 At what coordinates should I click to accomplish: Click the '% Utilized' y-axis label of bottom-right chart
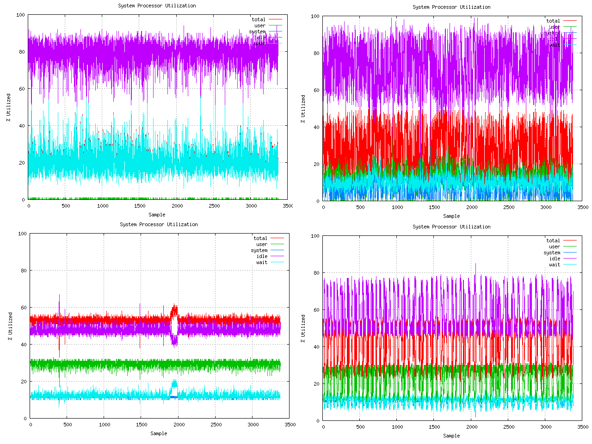point(303,328)
